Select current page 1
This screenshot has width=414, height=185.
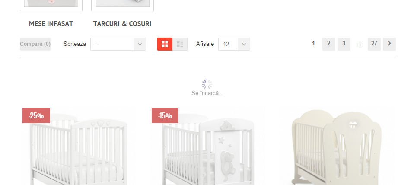[313, 44]
